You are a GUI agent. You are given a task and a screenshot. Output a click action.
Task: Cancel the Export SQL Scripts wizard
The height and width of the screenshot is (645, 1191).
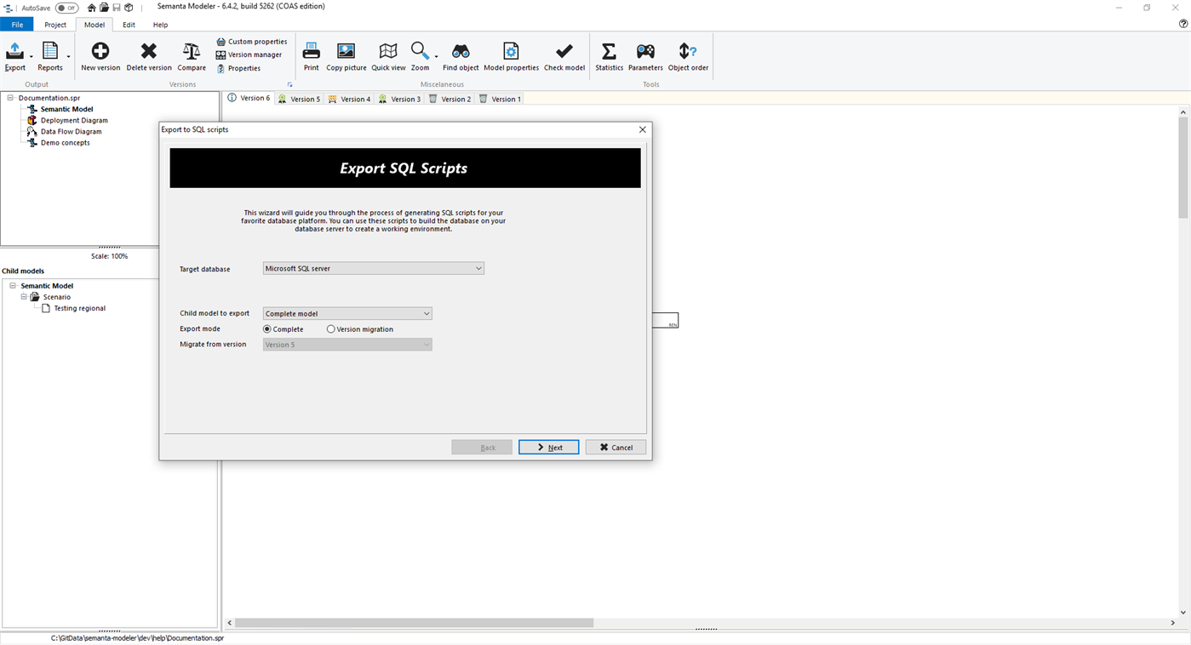pyautogui.click(x=615, y=447)
